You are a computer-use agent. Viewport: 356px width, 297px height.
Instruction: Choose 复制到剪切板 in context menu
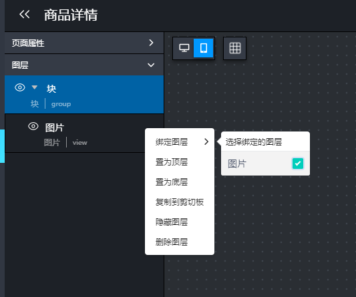[180, 202]
